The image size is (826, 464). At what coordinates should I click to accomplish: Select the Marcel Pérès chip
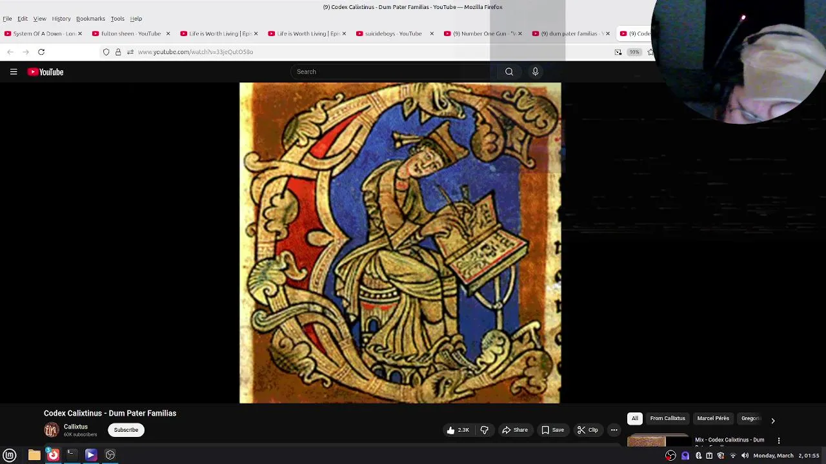click(713, 418)
